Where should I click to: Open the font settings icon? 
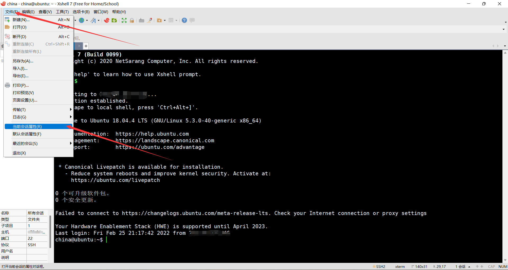click(x=93, y=20)
